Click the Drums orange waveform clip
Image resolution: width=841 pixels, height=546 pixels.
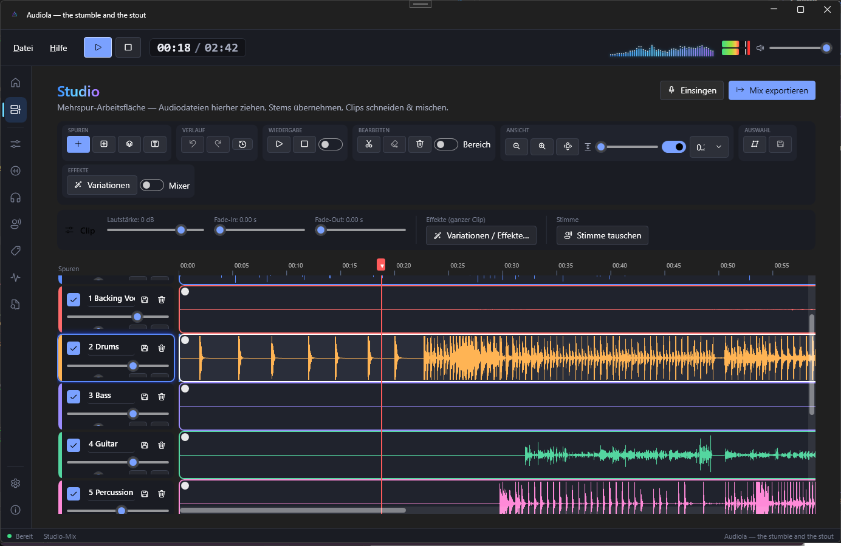click(x=497, y=358)
